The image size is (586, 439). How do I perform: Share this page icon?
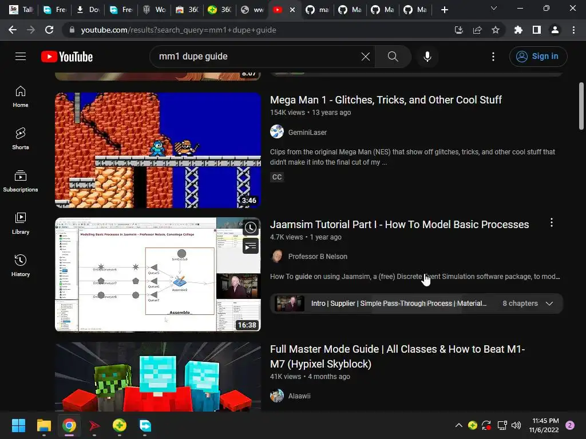tap(477, 30)
